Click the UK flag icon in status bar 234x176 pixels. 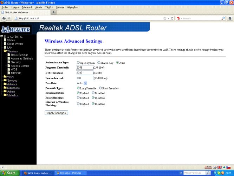[219, 167]
